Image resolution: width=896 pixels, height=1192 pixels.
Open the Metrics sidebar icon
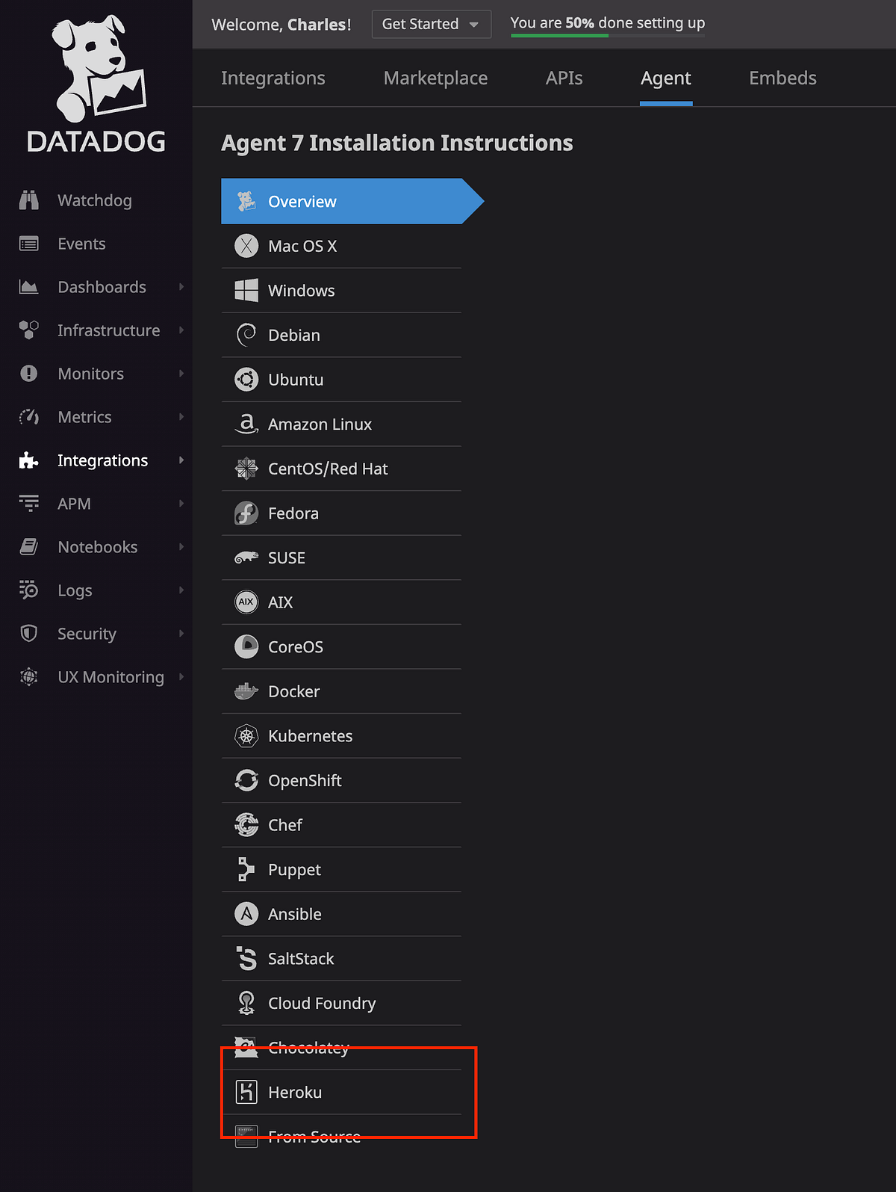coord(28,417)
